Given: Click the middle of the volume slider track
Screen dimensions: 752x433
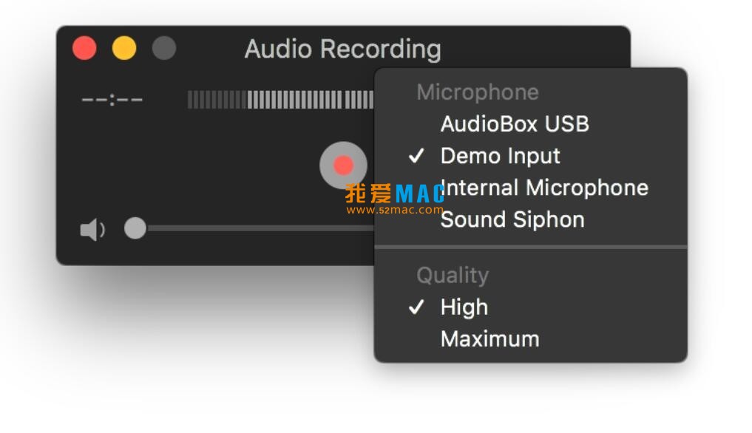Looking at the screenshot, I should pos(259,229).
